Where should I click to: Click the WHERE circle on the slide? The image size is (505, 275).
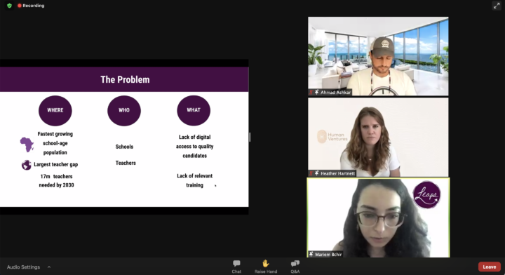point(55,110)
